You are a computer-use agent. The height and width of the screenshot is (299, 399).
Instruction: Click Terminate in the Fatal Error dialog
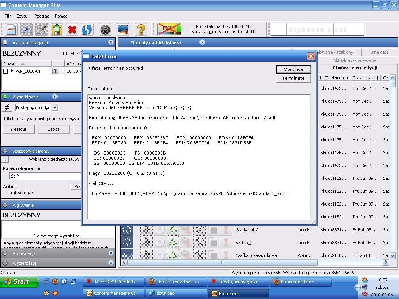coord(293,78)
